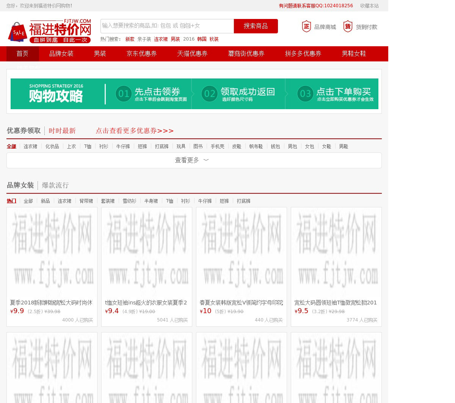The width and height of the screenshot is (455, 403).
Task: Filter coupons by 化妆品 category
Action: pos(52,146)
